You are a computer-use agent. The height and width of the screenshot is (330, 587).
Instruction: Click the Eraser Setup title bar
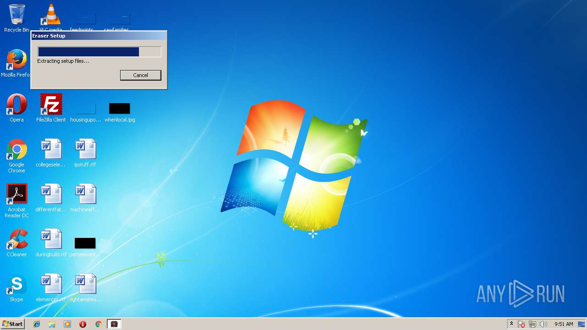99,36
